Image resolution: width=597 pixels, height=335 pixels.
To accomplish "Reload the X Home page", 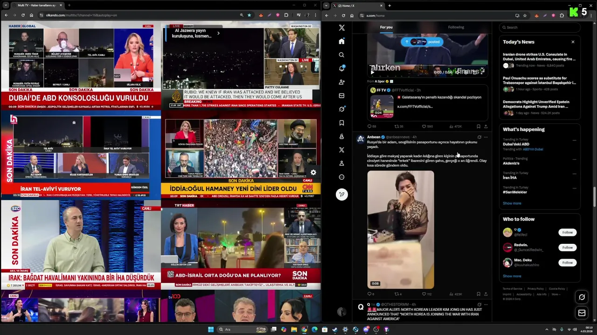I will 343,15.
